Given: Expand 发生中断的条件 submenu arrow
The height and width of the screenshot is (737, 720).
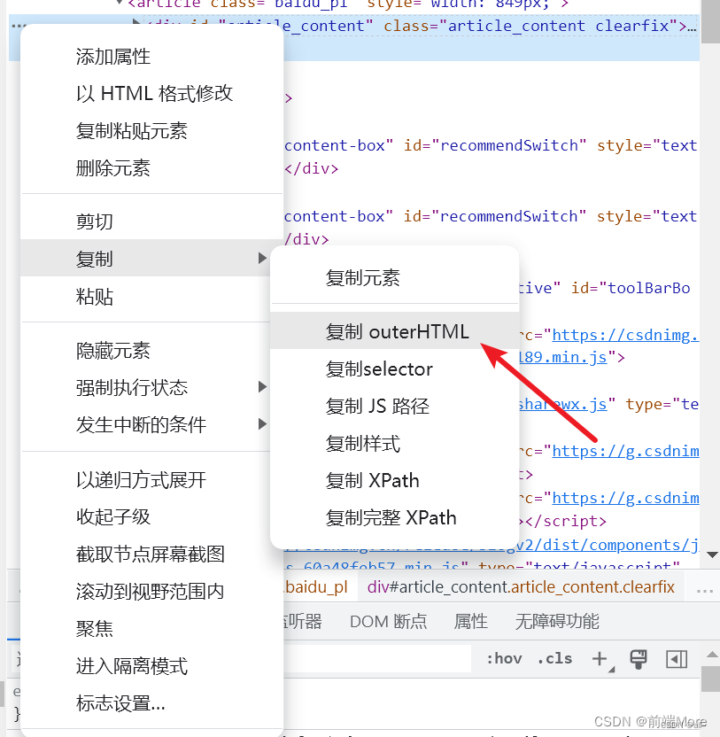Looking at the screenshot, I should pyautogui.click(x=262, y=424).
